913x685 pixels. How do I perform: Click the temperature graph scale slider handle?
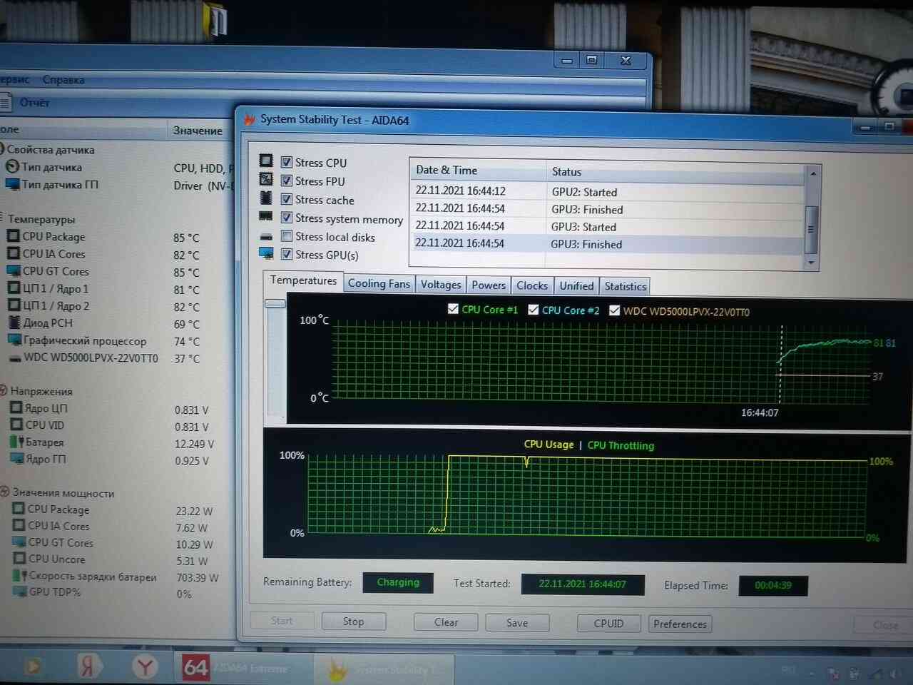275,303
